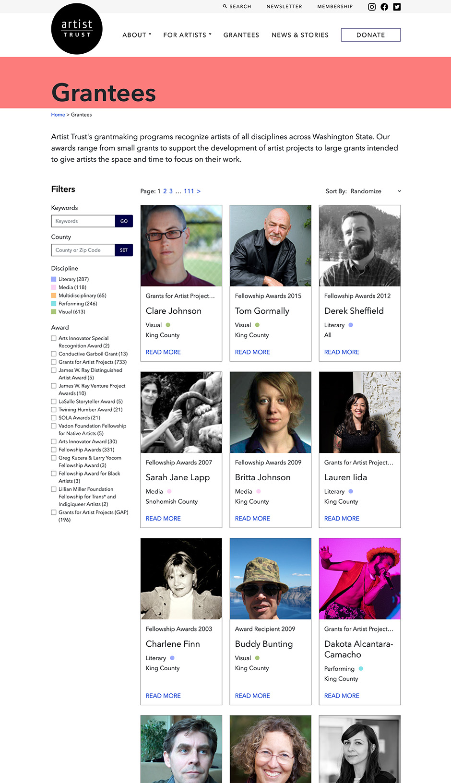This screenshot has width=451, height=783.
Task: Open the Twitter icon link
Action: click(397, 7)
